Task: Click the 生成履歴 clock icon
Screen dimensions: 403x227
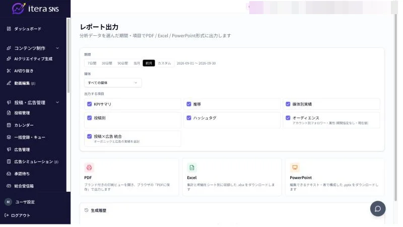Action: pyautogui.click(x=86, y=210)
